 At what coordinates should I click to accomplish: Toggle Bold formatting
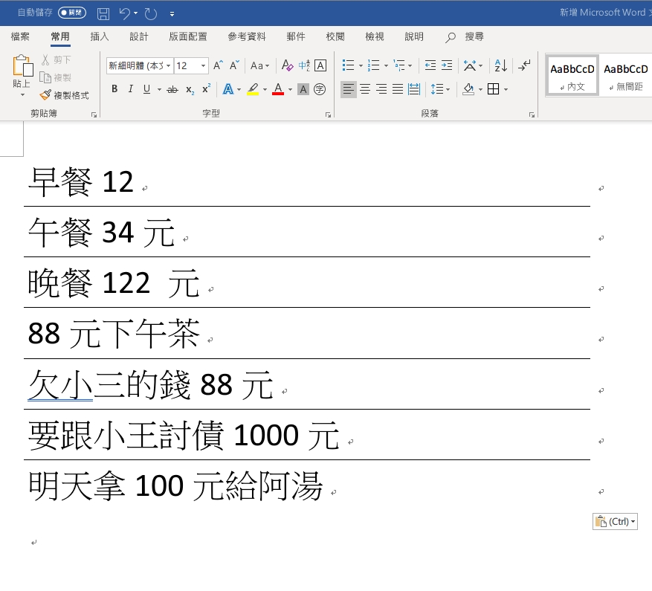click(114, 89)
